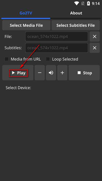Tap the battery charging icon
The image size is (102, 181).
click(x=88, y=4)
